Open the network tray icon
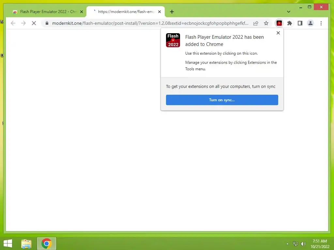Screen dimensions: 334x250 [x=295, y=243]
